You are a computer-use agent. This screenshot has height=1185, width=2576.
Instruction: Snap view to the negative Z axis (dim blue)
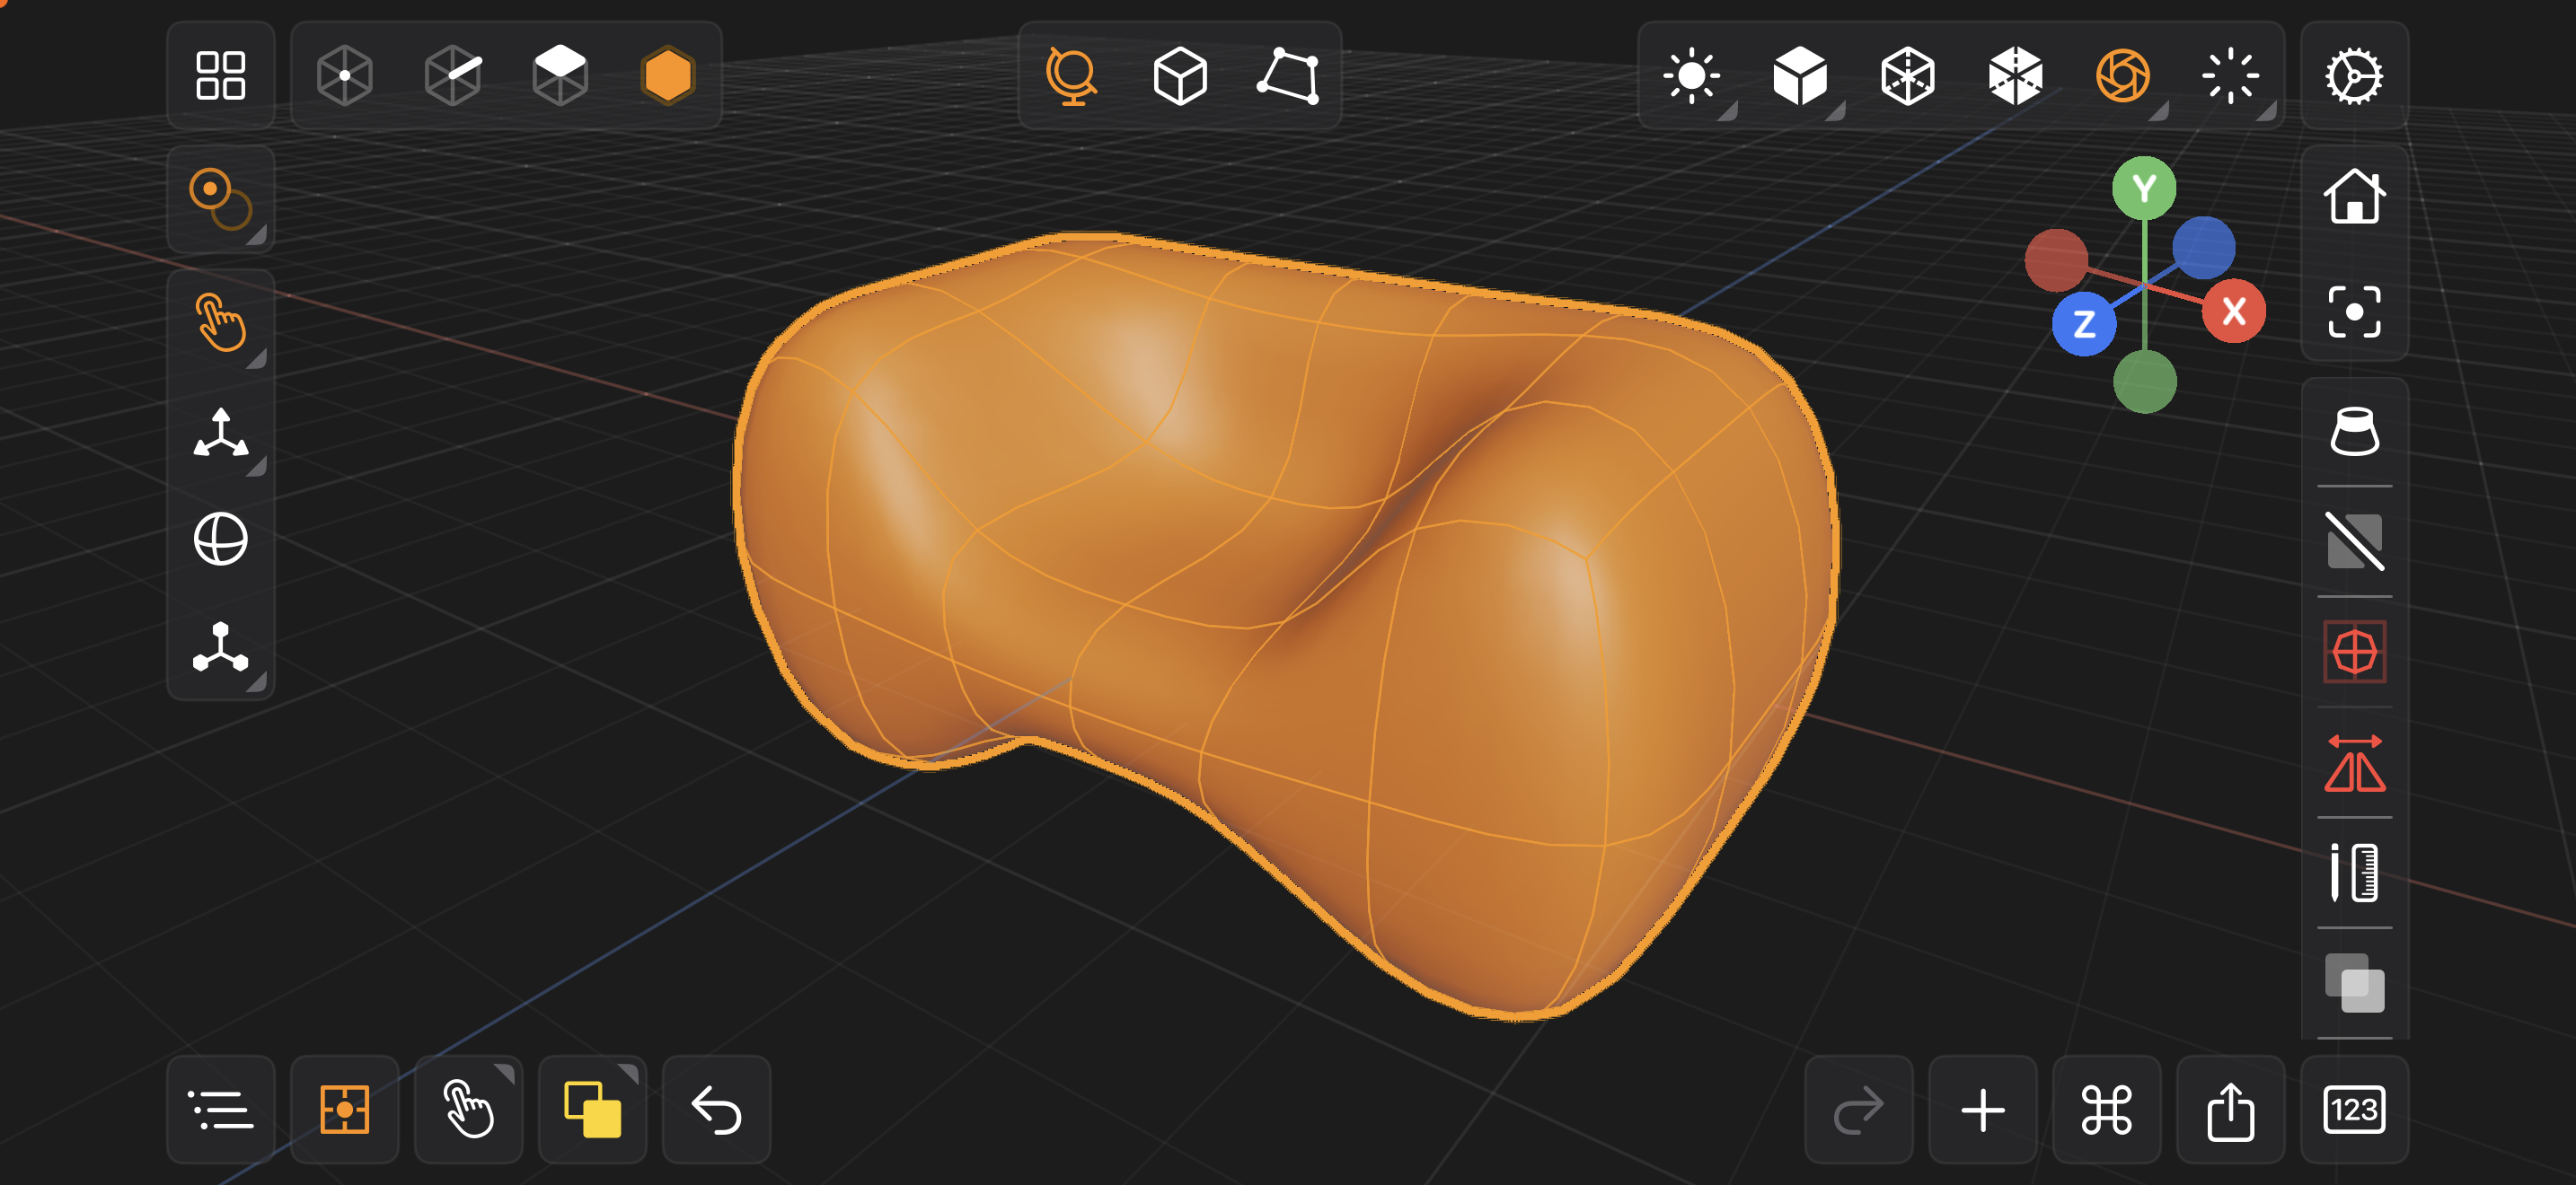coord(2204,248)
